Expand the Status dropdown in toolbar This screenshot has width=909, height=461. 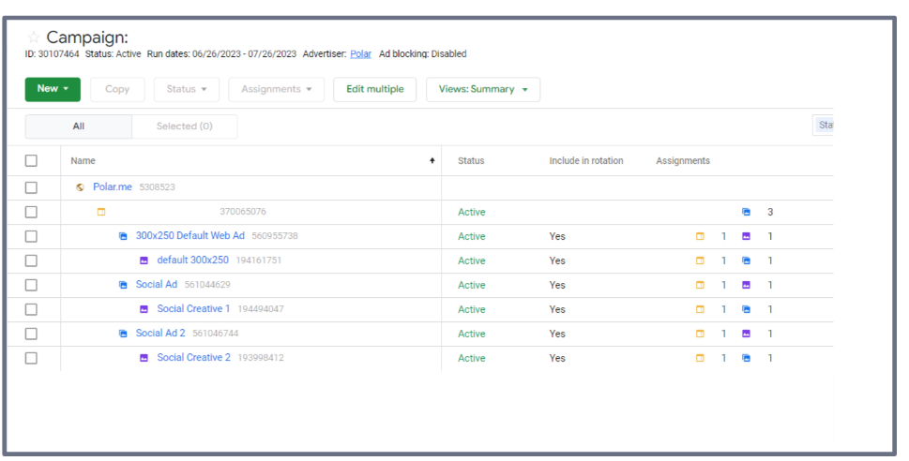tap(187, 89)
